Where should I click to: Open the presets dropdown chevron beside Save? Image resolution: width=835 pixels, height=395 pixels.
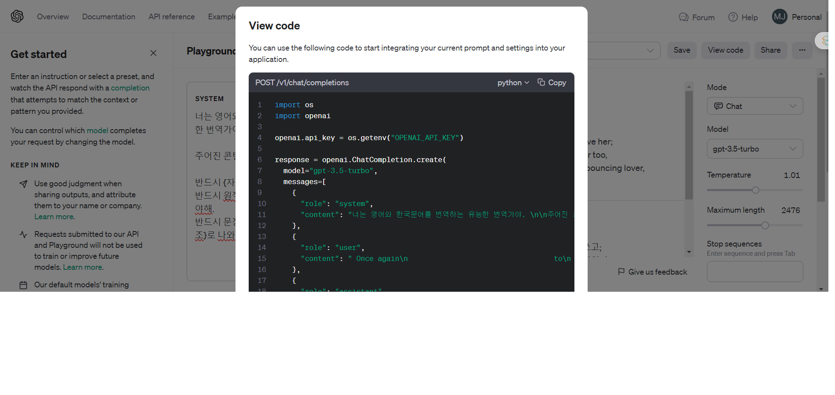[x=650, y=50]
